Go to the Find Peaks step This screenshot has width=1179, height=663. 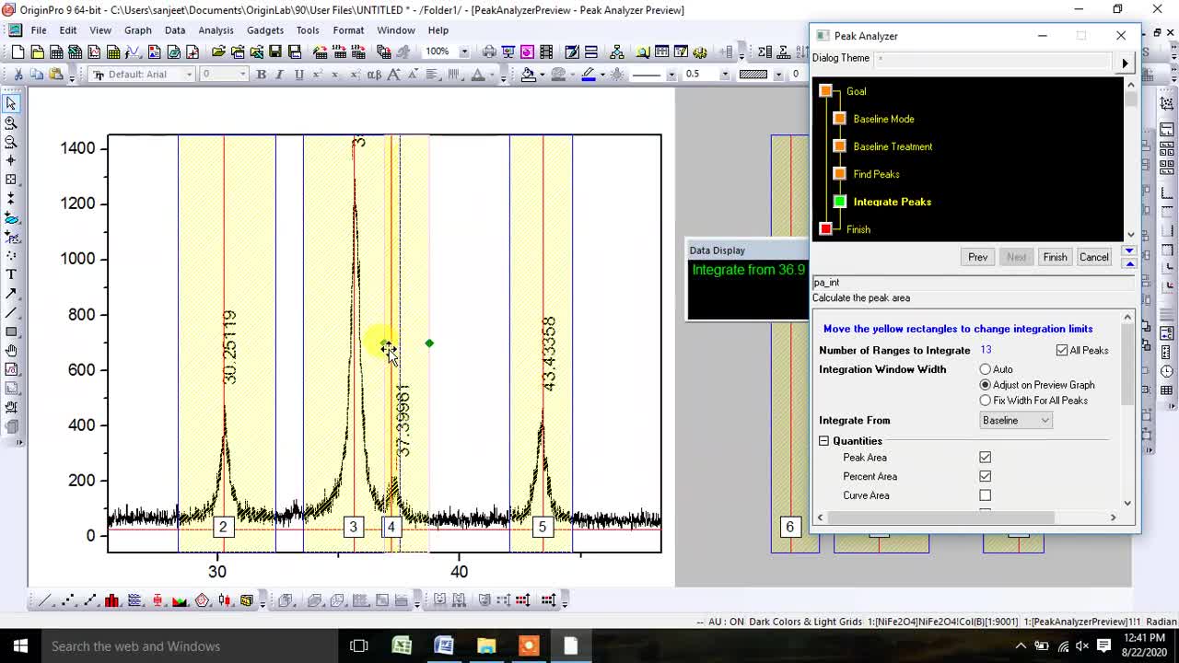(876, 174)
